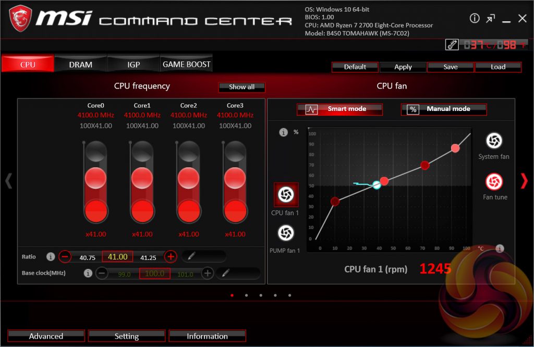This screenshot has height=347, width=534.
Task: Click the detach window arrow icon
Action: point(490,19)
